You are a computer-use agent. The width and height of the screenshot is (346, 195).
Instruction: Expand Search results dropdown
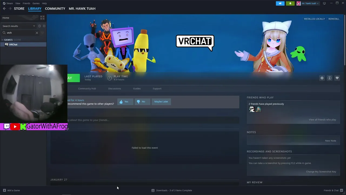tap(19, 26)
